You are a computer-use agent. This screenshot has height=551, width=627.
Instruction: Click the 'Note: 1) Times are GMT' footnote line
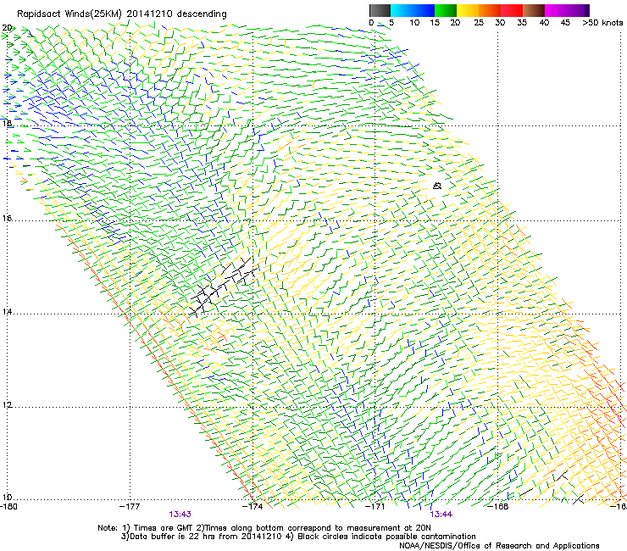[x=264, y=528]
